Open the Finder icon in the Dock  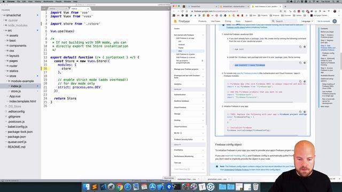coord(86,187)
